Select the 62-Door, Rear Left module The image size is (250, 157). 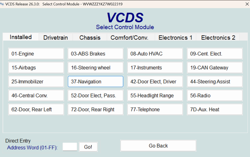tap(36, 110)
